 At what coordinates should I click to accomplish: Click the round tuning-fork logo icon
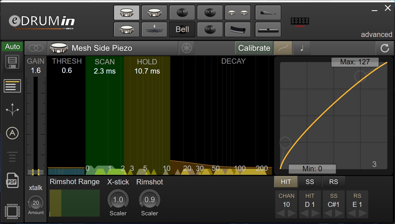coord(187,48)
